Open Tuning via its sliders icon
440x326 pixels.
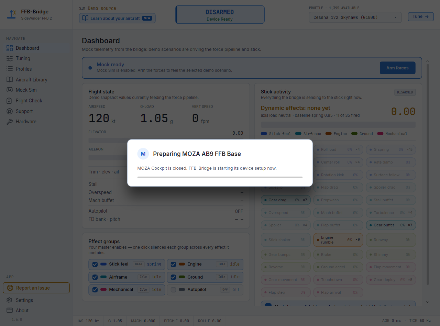point(10,59)
